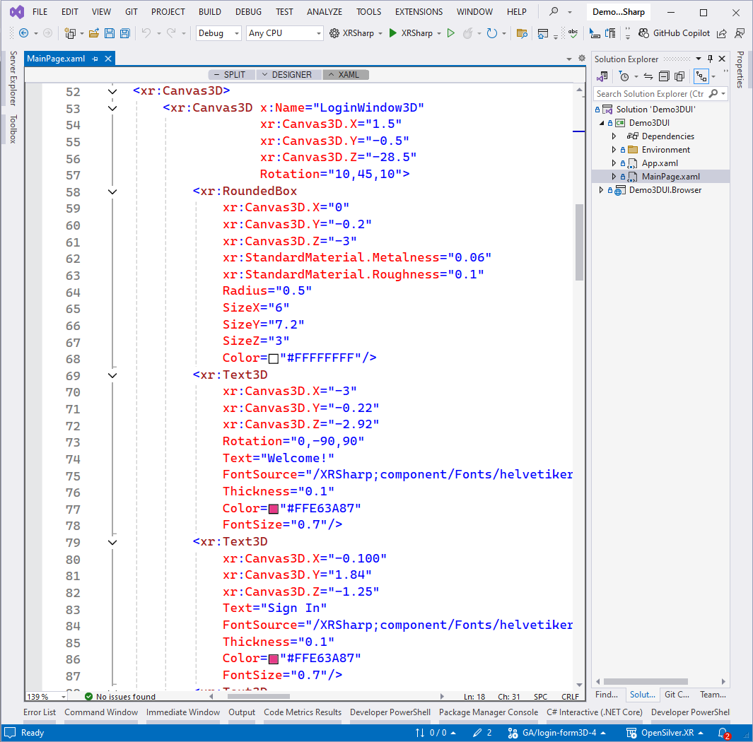753x742 pixels.
Task: Click the spell checker abc icon
Action: (x=573, y=33)
